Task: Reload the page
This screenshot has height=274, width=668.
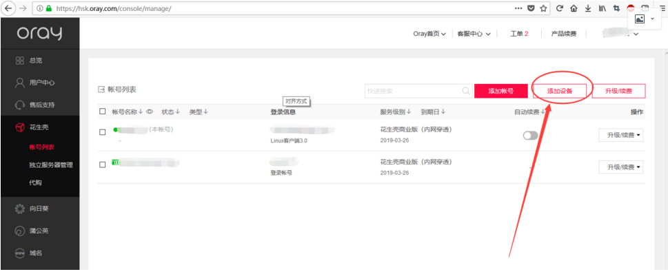Action: point(560,8)
